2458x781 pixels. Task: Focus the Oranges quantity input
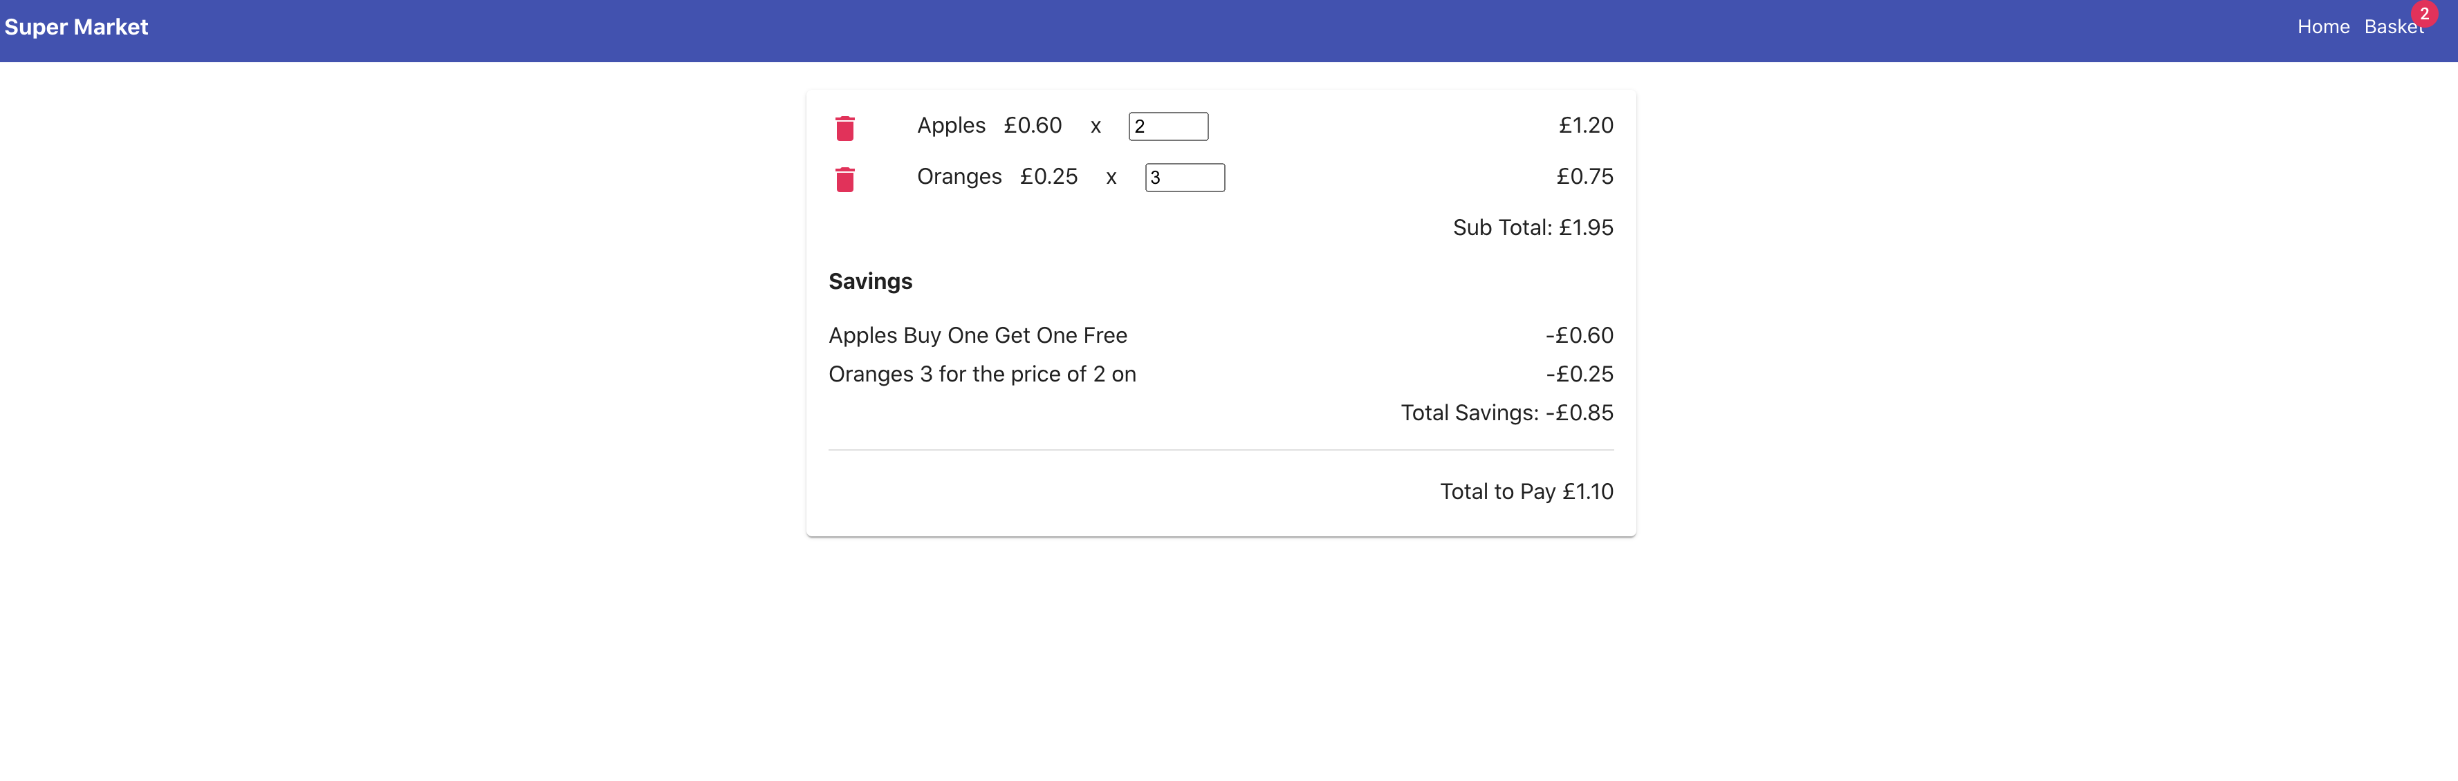(x=1184, y=178)
